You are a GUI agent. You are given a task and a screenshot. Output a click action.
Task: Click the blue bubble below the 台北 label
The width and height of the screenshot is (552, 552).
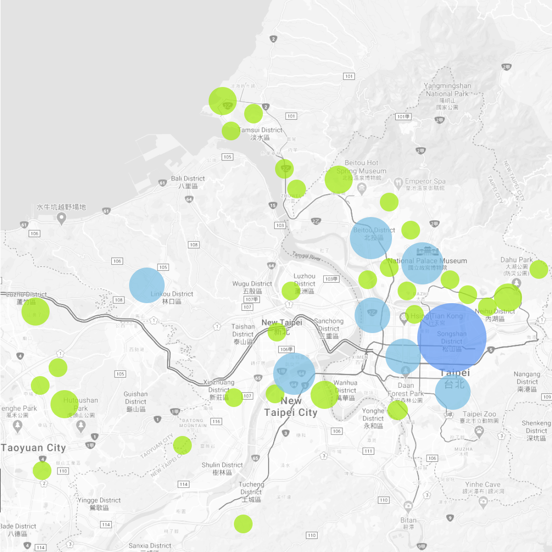[453, 392]
